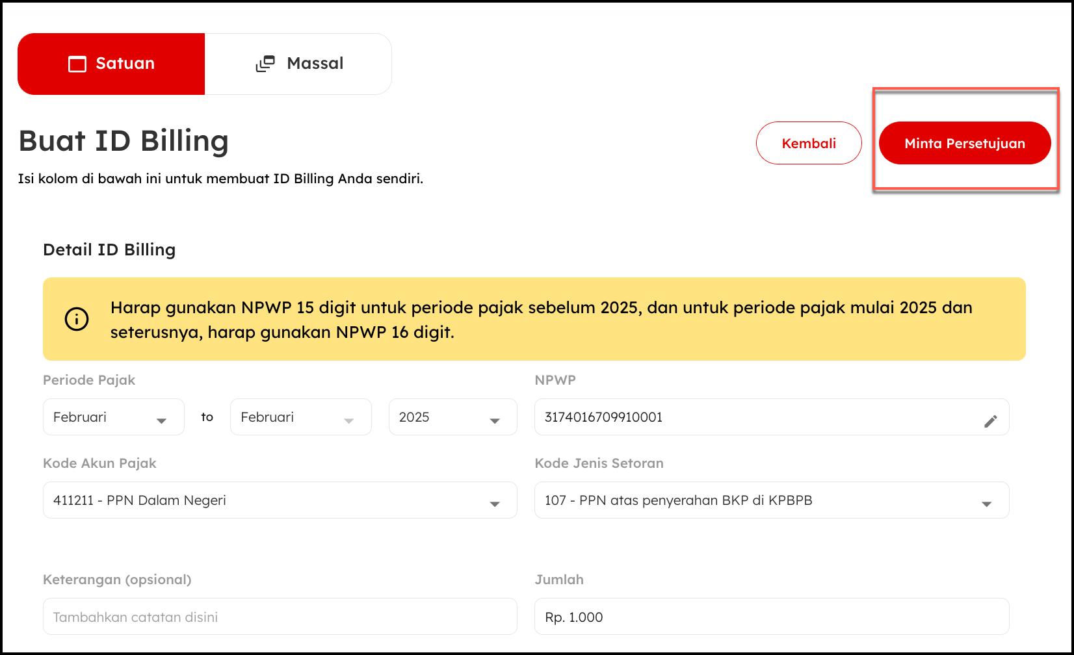Click the arrow beside 107 PPN atas penyerahan
This screenshot has width=1074, height=655.
point(986,504)
